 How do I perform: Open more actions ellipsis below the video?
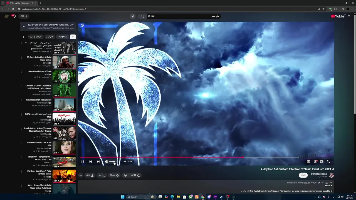[x=81, y=175]
